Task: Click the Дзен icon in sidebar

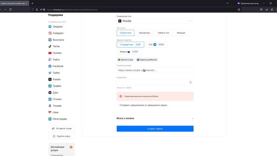Action: click(x=50, y=92)
